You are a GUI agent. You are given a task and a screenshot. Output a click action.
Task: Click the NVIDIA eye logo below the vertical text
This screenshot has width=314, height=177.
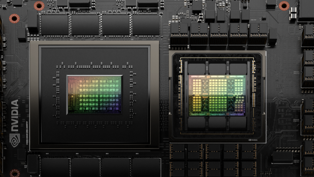tap(14, 139)
